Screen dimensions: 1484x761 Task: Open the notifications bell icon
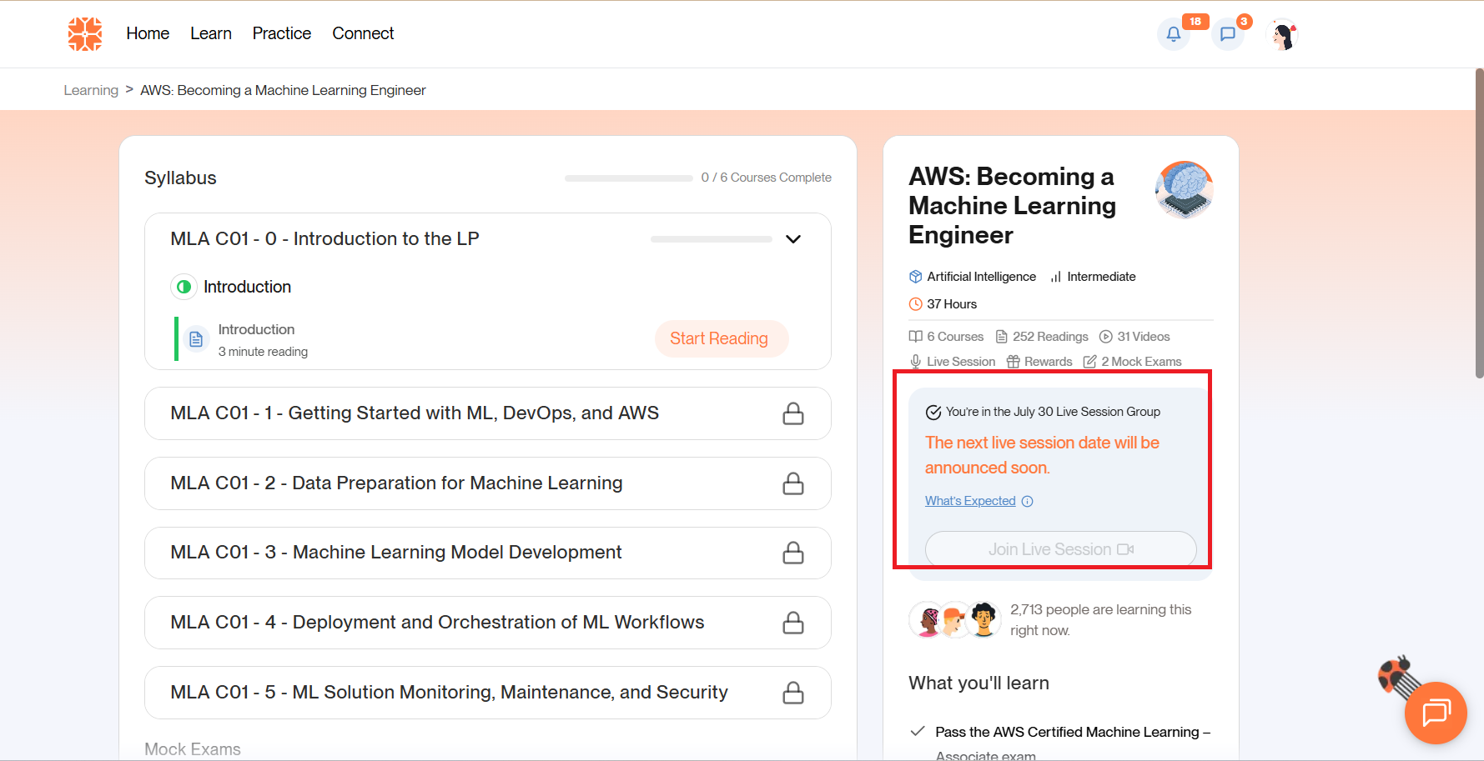[1174, 34]
